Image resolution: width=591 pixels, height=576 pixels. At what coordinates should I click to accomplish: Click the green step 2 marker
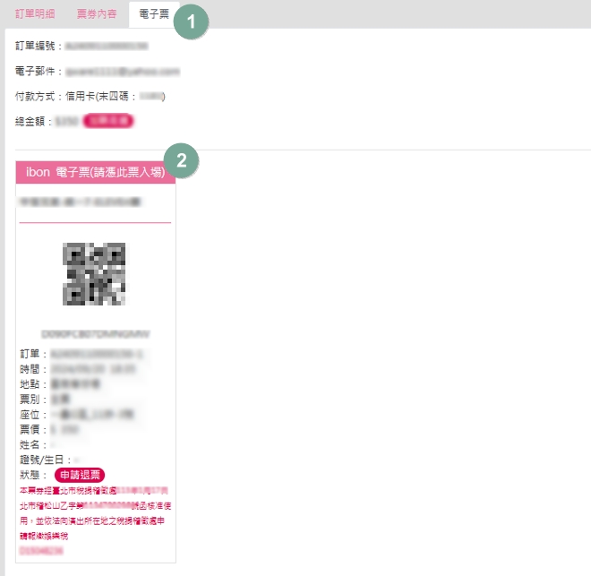point(182,160)
